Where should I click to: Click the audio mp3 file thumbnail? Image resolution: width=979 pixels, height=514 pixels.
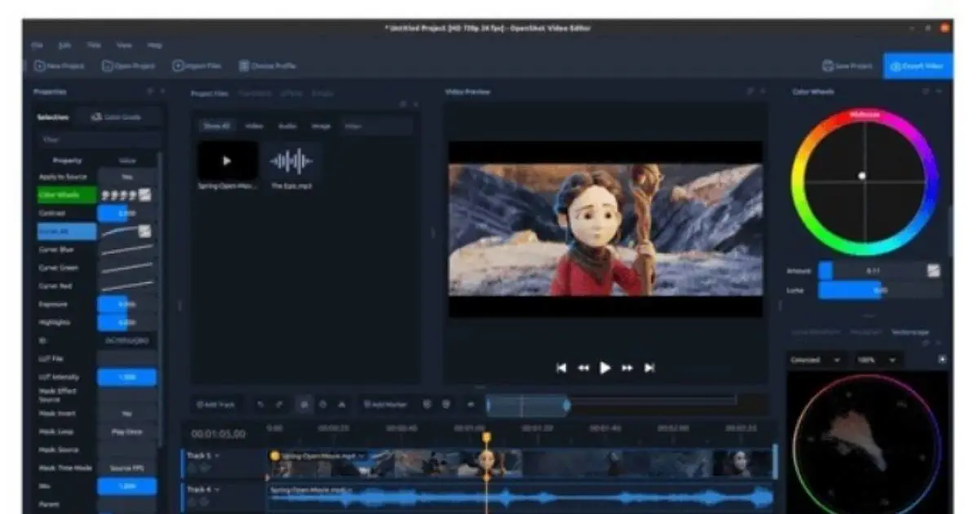pos(291,161)
